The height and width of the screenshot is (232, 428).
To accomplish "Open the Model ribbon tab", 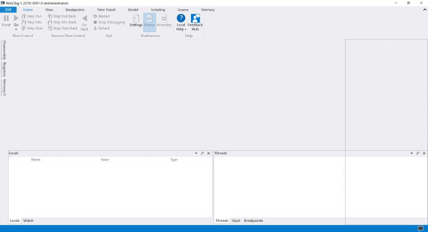I will click(x=133, y=10).
